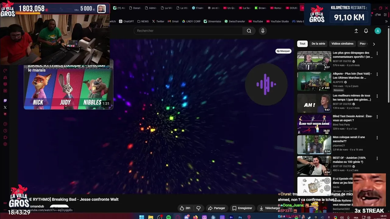Click the Partager share button

point(217,208)
